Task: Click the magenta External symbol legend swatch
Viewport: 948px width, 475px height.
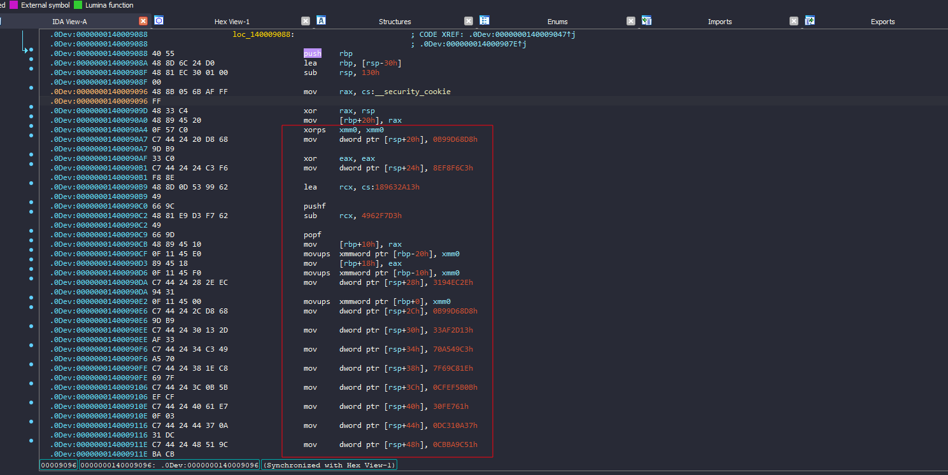Action: coord(13,5)
